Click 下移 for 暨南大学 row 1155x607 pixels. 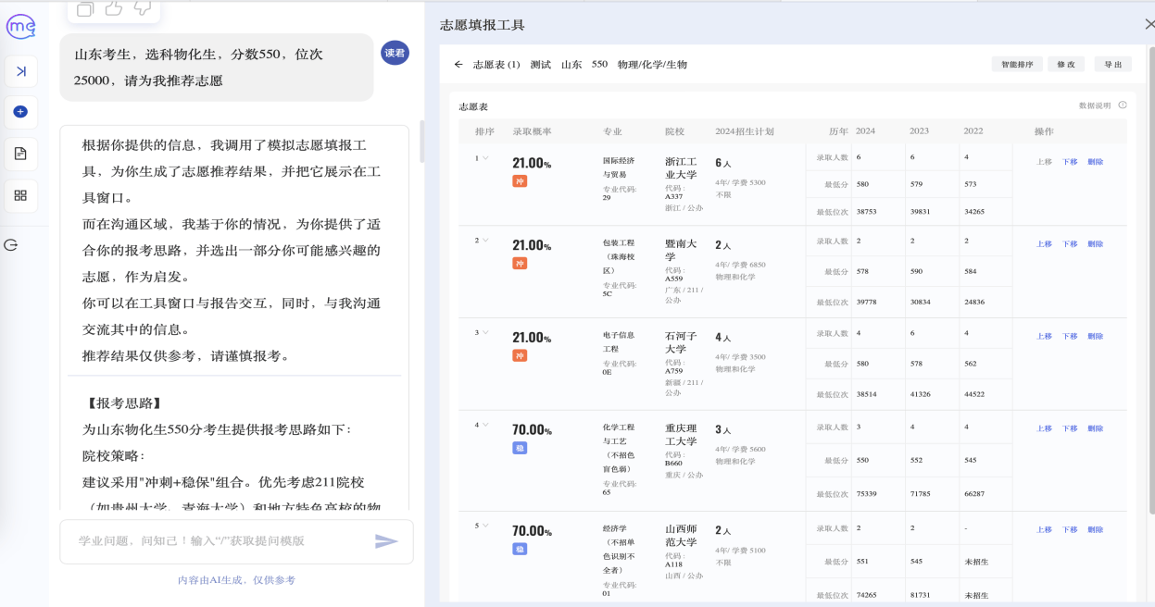click(x=1070, y=244)
